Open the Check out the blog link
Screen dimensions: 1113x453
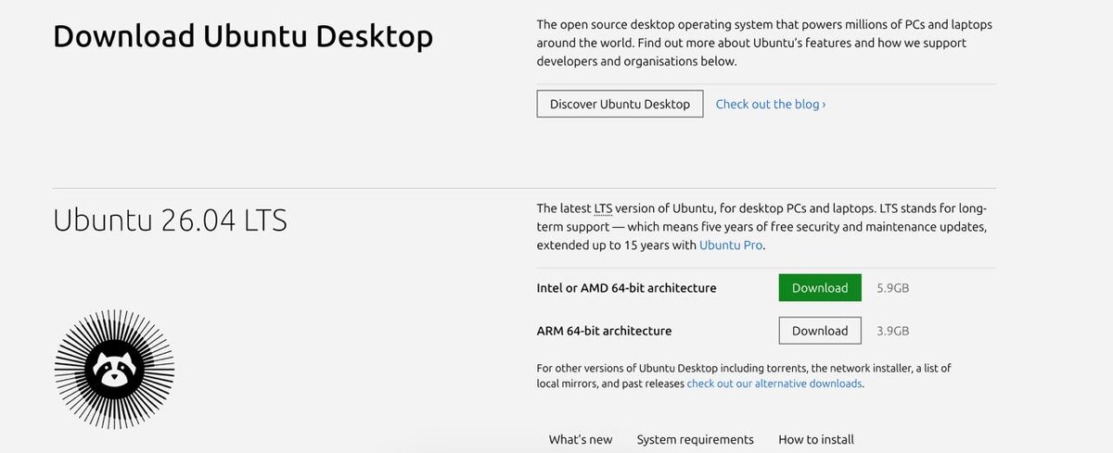coord(770,104)
